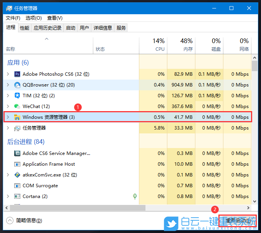This screenshot has height=233, width=261.
Task: Select the COM Surrogate process name
Action: (x=40, y=186)
